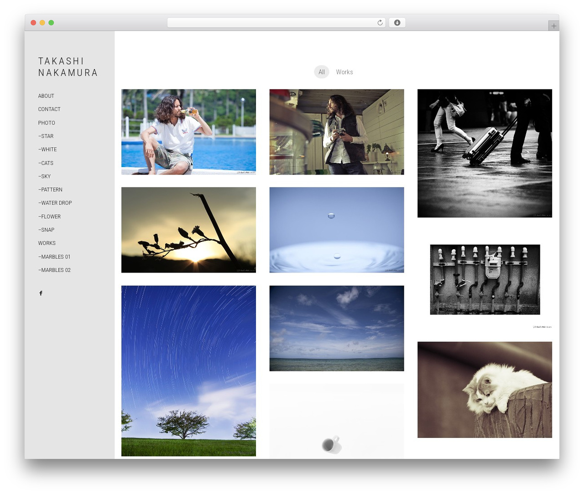Image resolution: width=584 pixels, height=494 pixels.
Task: Click the yellow minimize window button
Action: pos(42,23)
